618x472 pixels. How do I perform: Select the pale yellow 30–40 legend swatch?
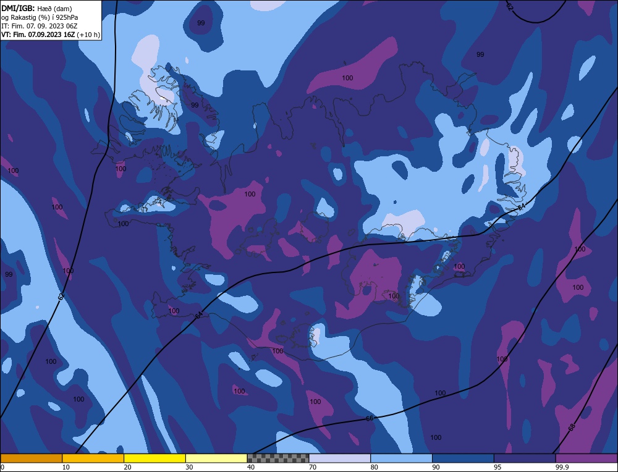(216, 458)
